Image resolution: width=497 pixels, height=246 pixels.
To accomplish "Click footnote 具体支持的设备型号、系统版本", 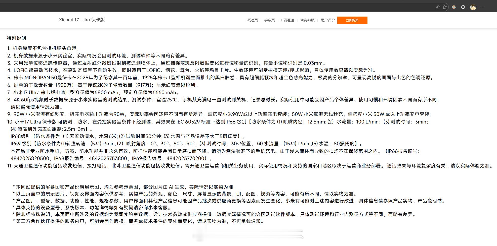I will click(92, 208).
